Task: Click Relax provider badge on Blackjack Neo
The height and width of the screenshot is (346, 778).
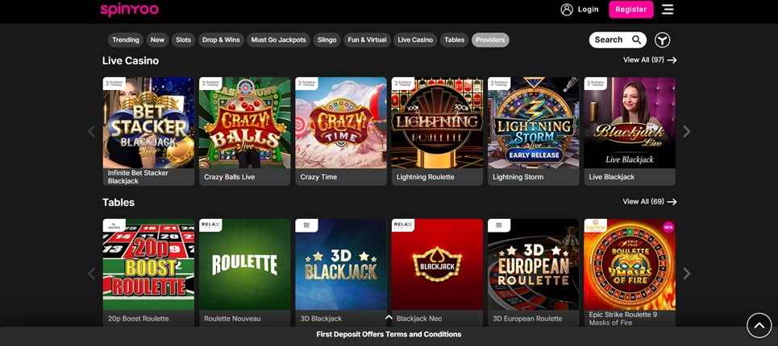Action: pyautogui.click(x=403, y=225)
